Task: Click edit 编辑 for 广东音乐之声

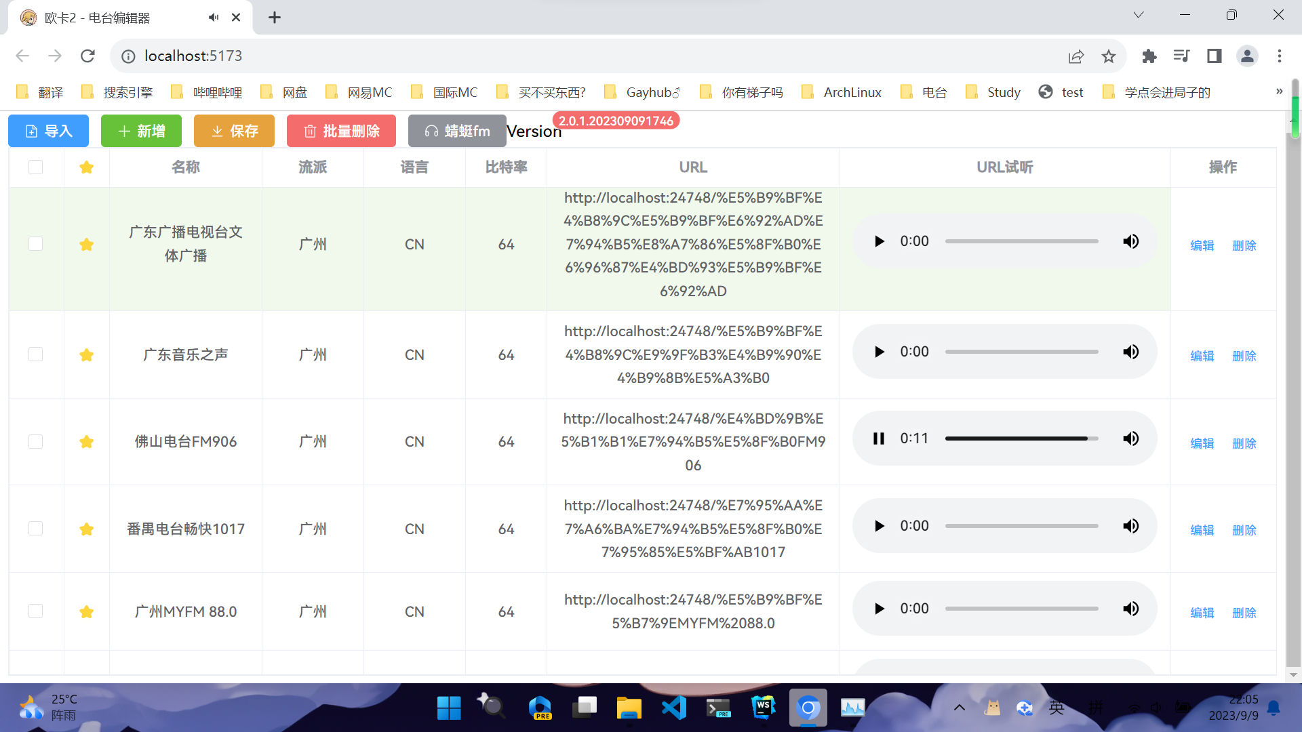Action: [1203, 354]
